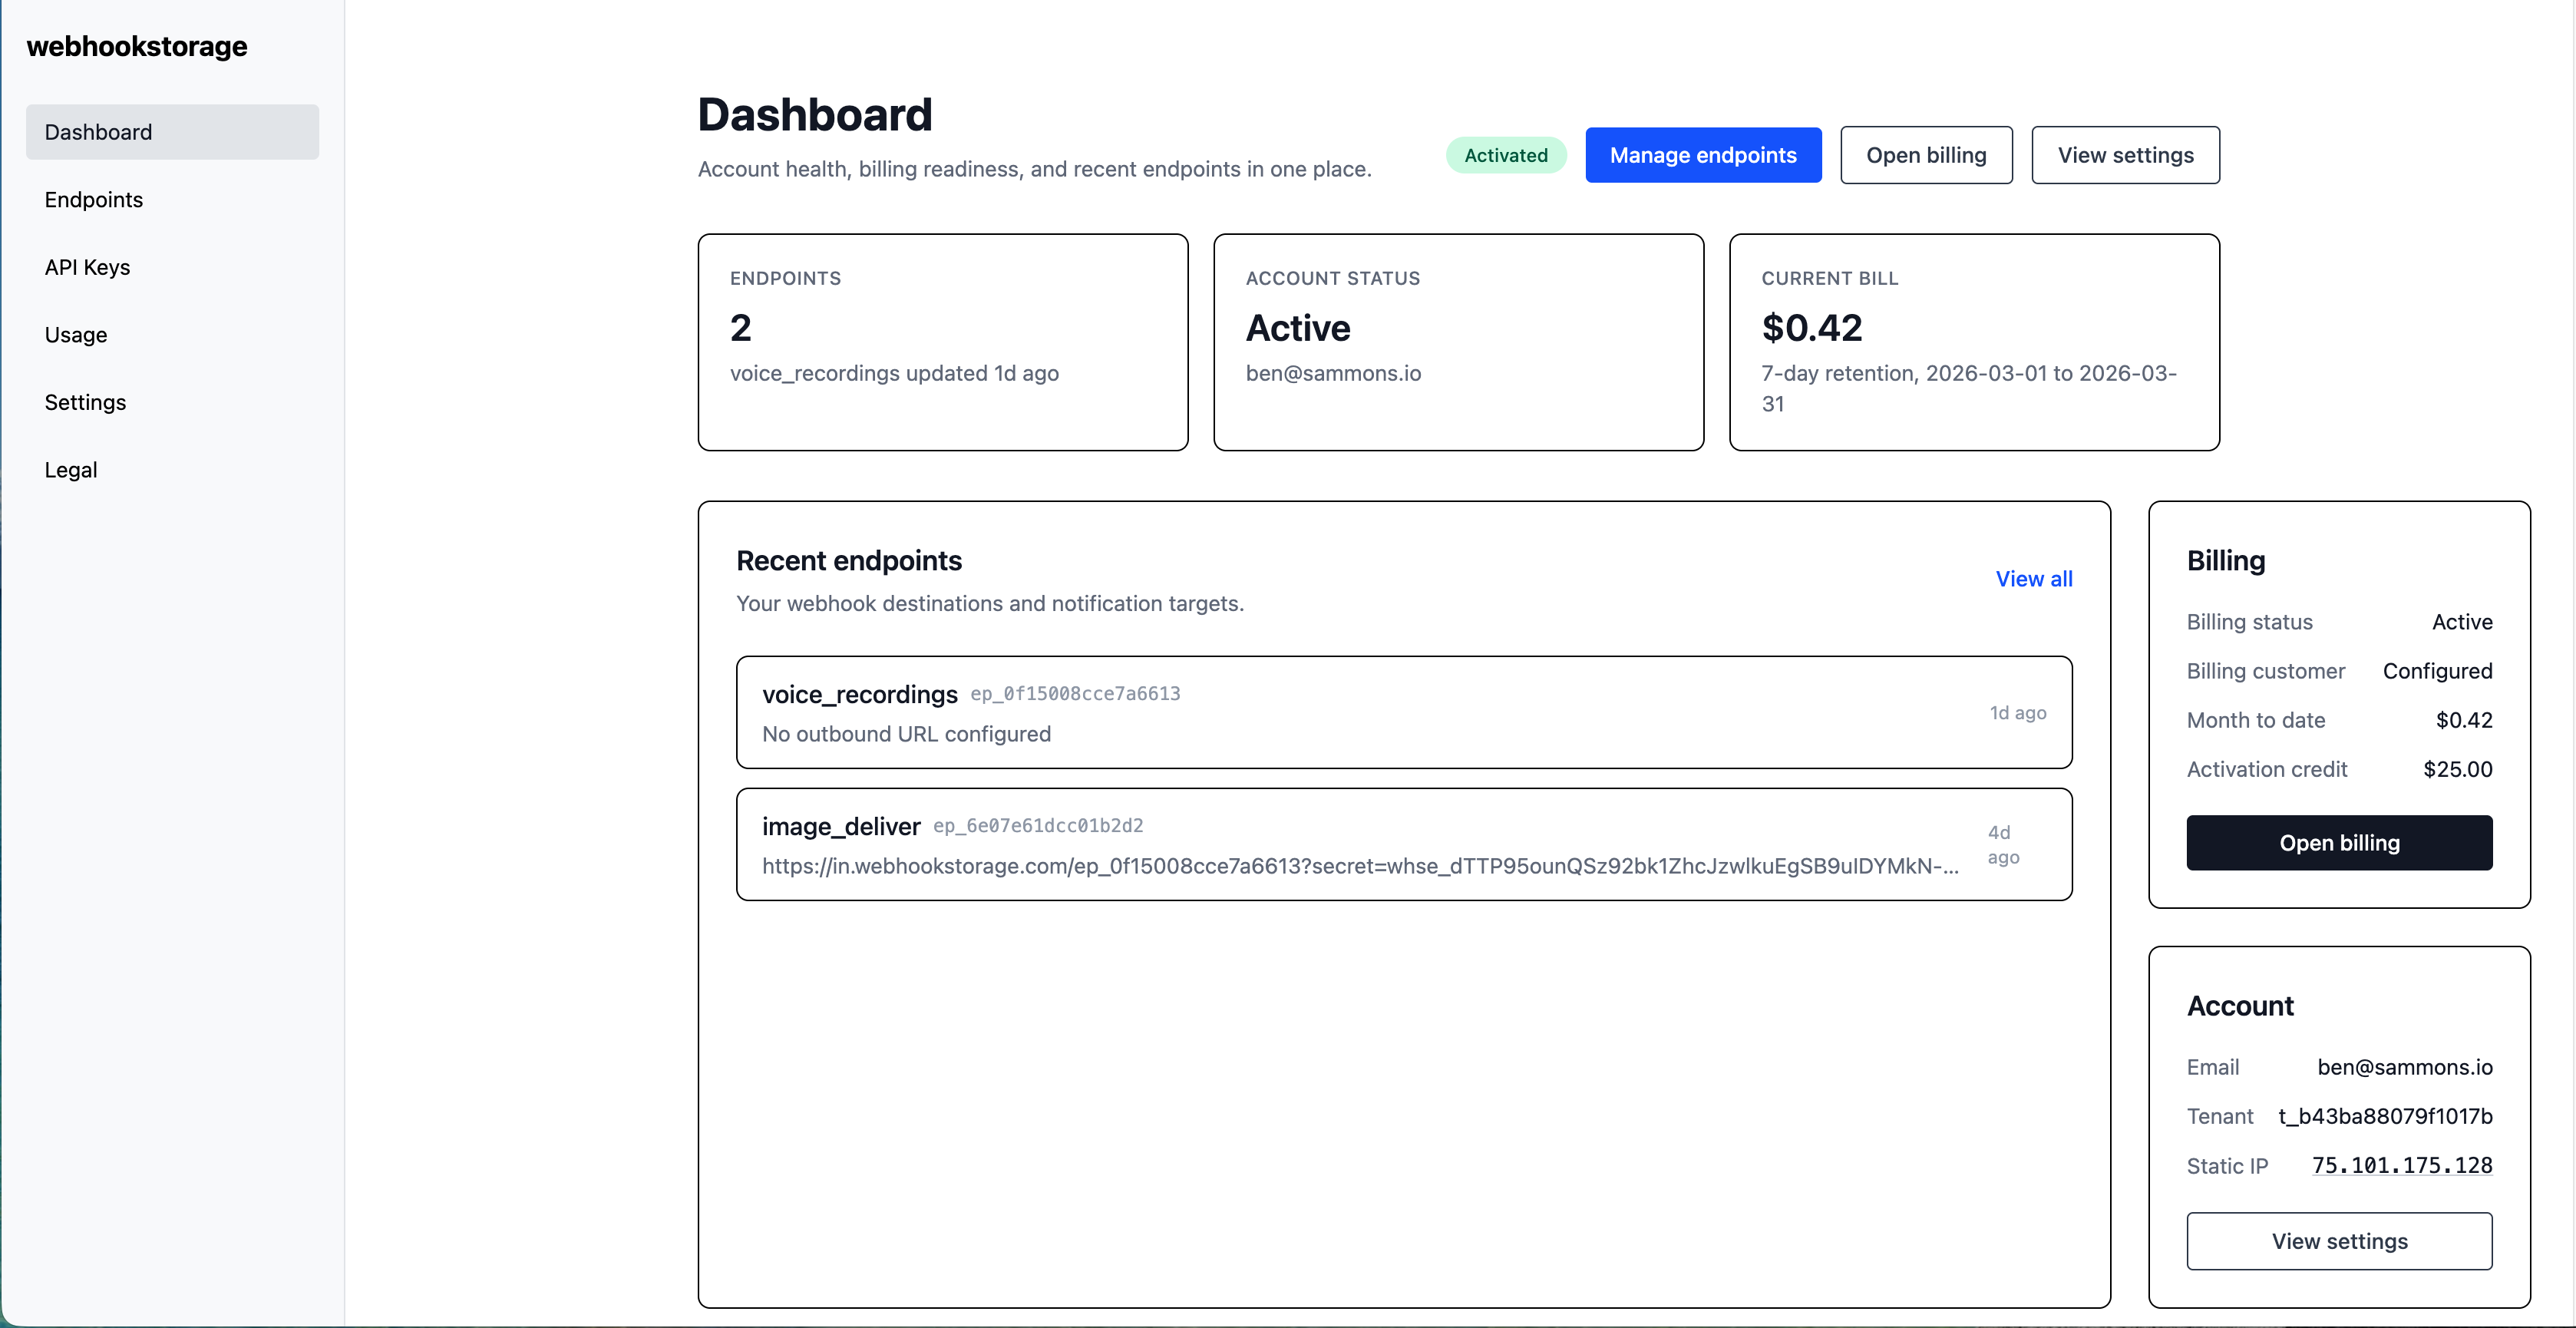
Task: Open billing from the Billing panel
Action: tap(2339, 842)
